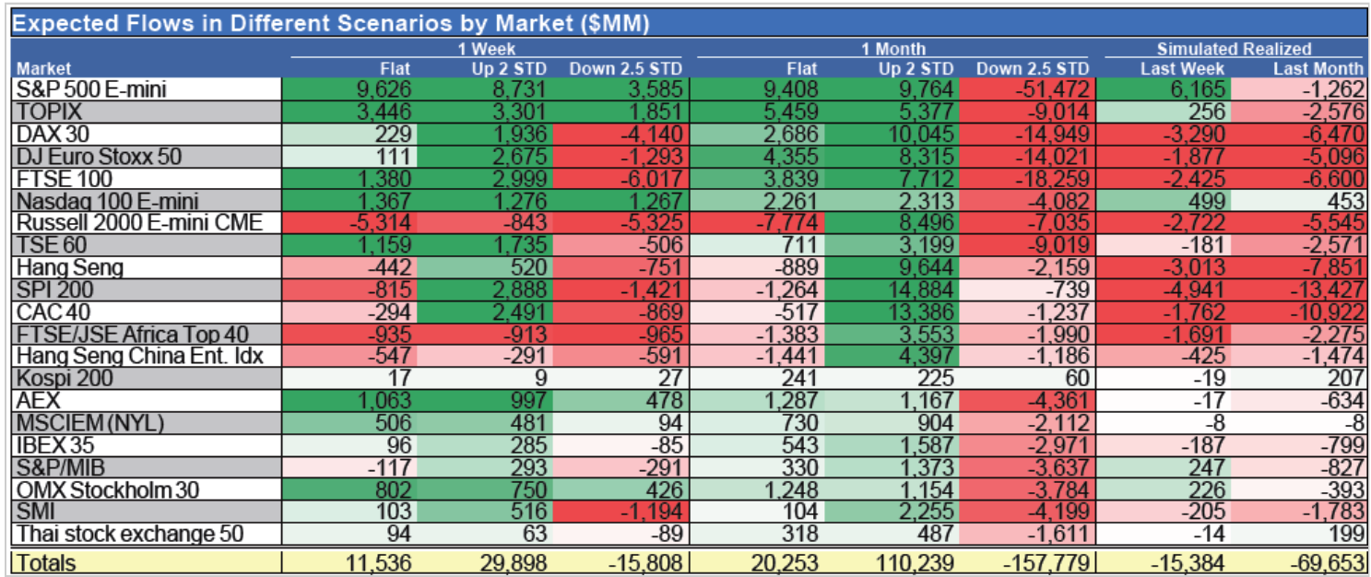1371x577 pixels.
Task: Click the OMX Stockholm 30 value 802
Action: [392, 489]
